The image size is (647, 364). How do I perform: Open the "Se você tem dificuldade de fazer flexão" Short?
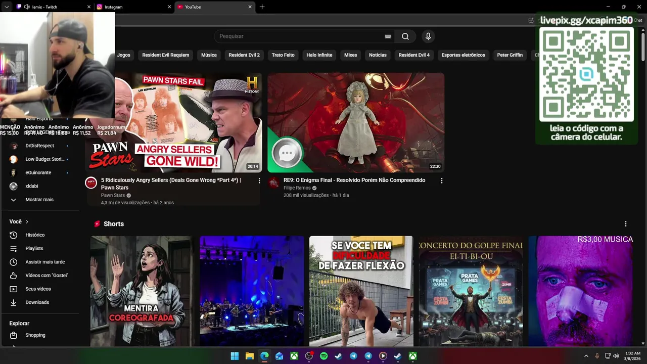point(361,291)
